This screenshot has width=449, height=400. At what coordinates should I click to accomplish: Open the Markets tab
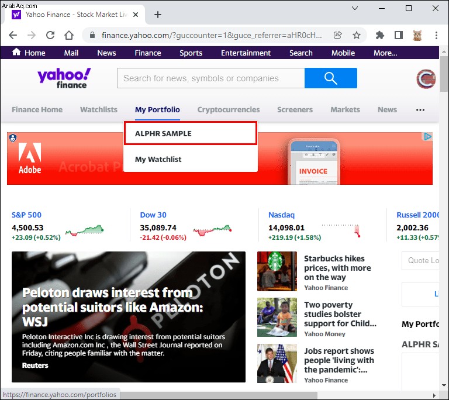346,109
